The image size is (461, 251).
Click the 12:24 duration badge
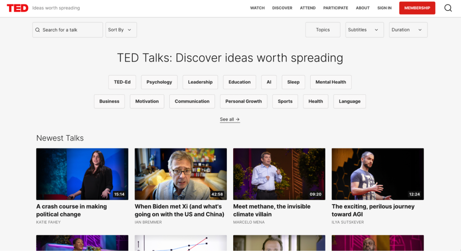pos(414,194)
